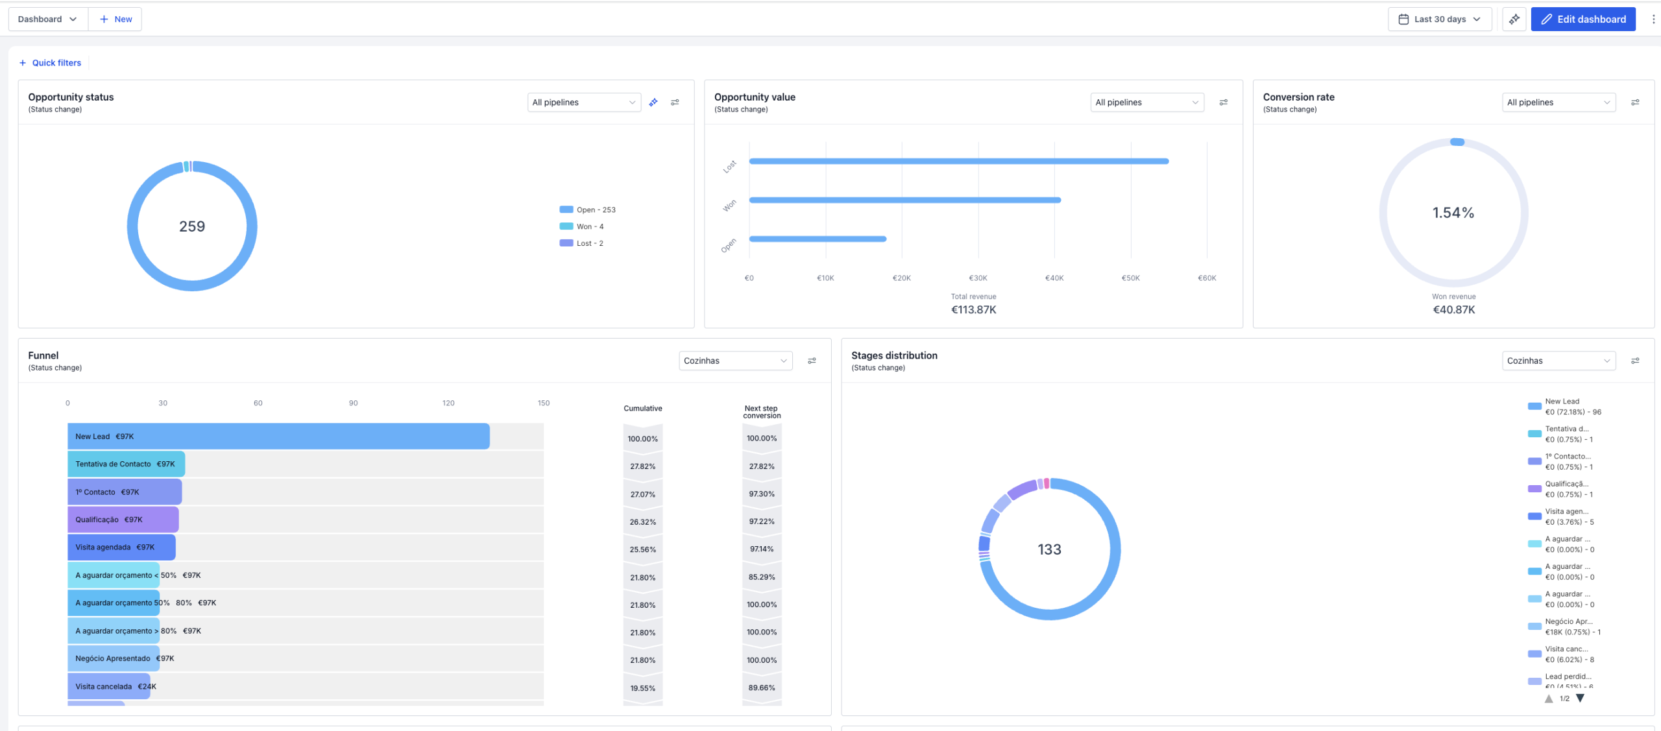Screen dimensions: 1661x731
Task: Click the Tentativa de Contacto funnel bar
Action: tap(126, 464)
